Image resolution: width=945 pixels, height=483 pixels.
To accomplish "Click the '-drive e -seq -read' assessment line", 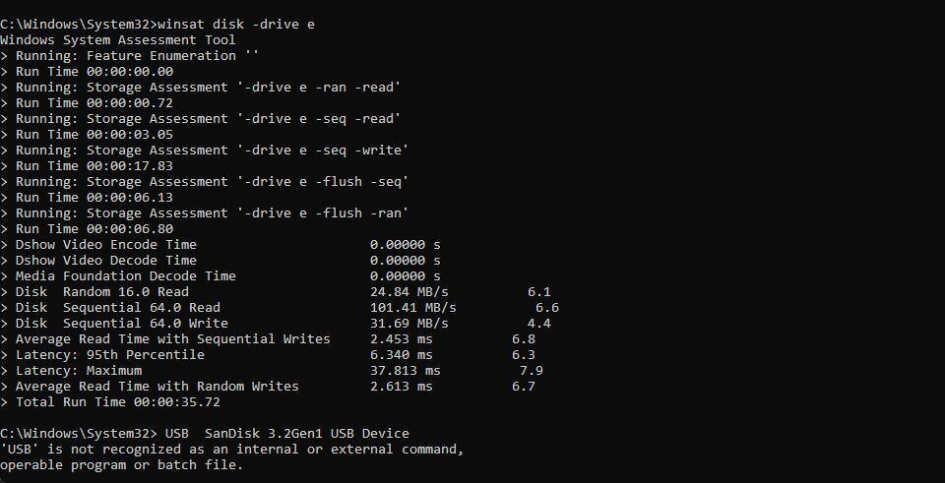I will (x=208, y=119).
